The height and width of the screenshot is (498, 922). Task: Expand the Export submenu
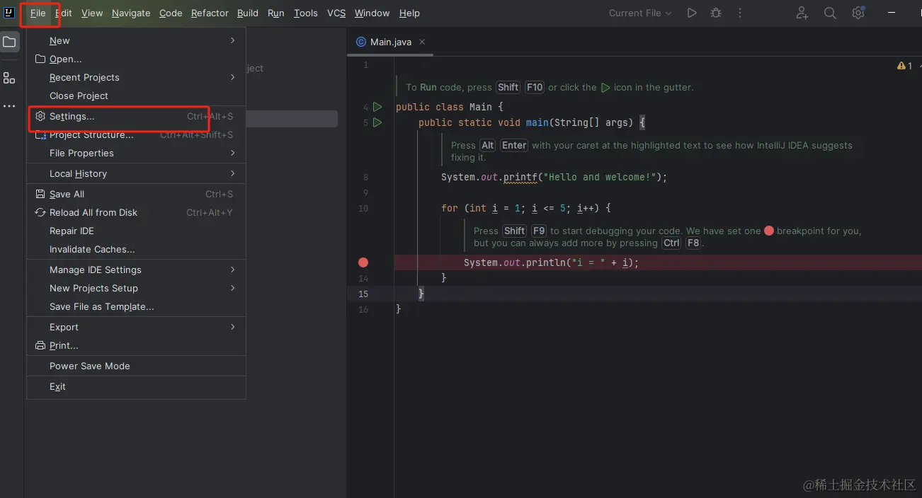(x=136, y=328)
